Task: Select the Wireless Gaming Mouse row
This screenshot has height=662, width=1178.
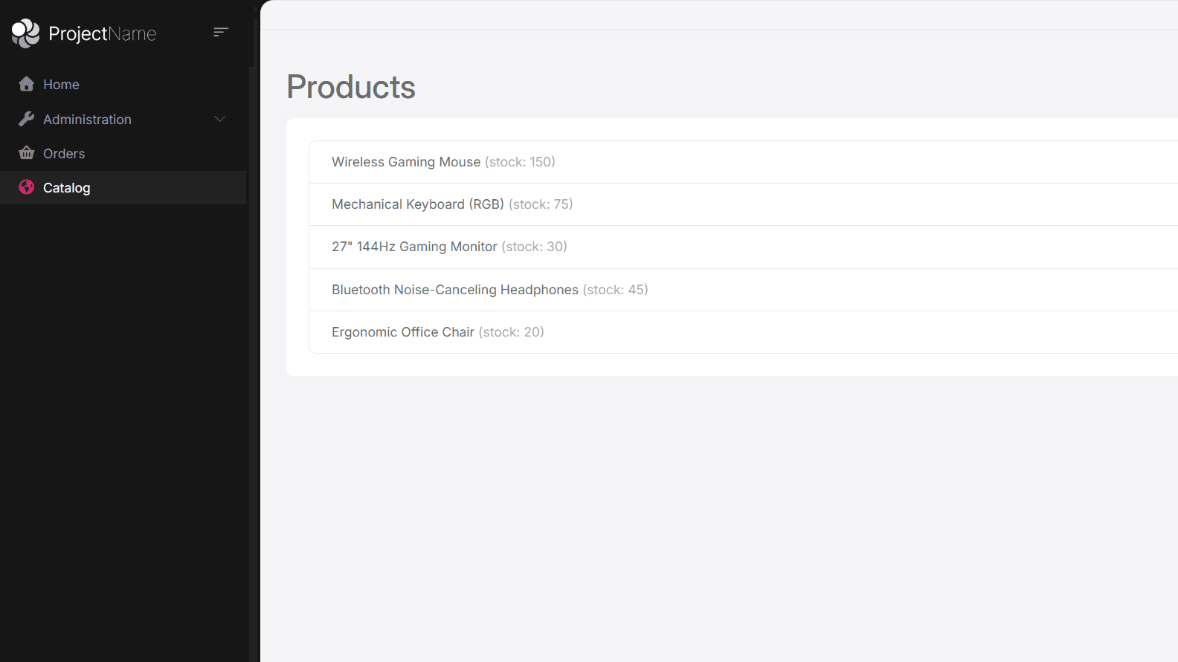Action: pos(743,162)
